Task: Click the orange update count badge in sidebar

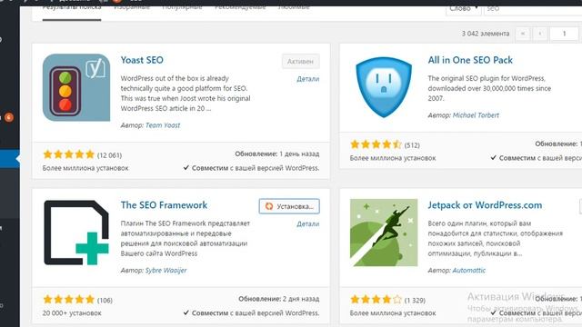Action: point(8,117)
